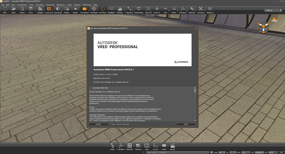The height and width of the screenshot is (154, 285).
Task: Click the Raytracing toolbar icon
Action: point(49,9)
